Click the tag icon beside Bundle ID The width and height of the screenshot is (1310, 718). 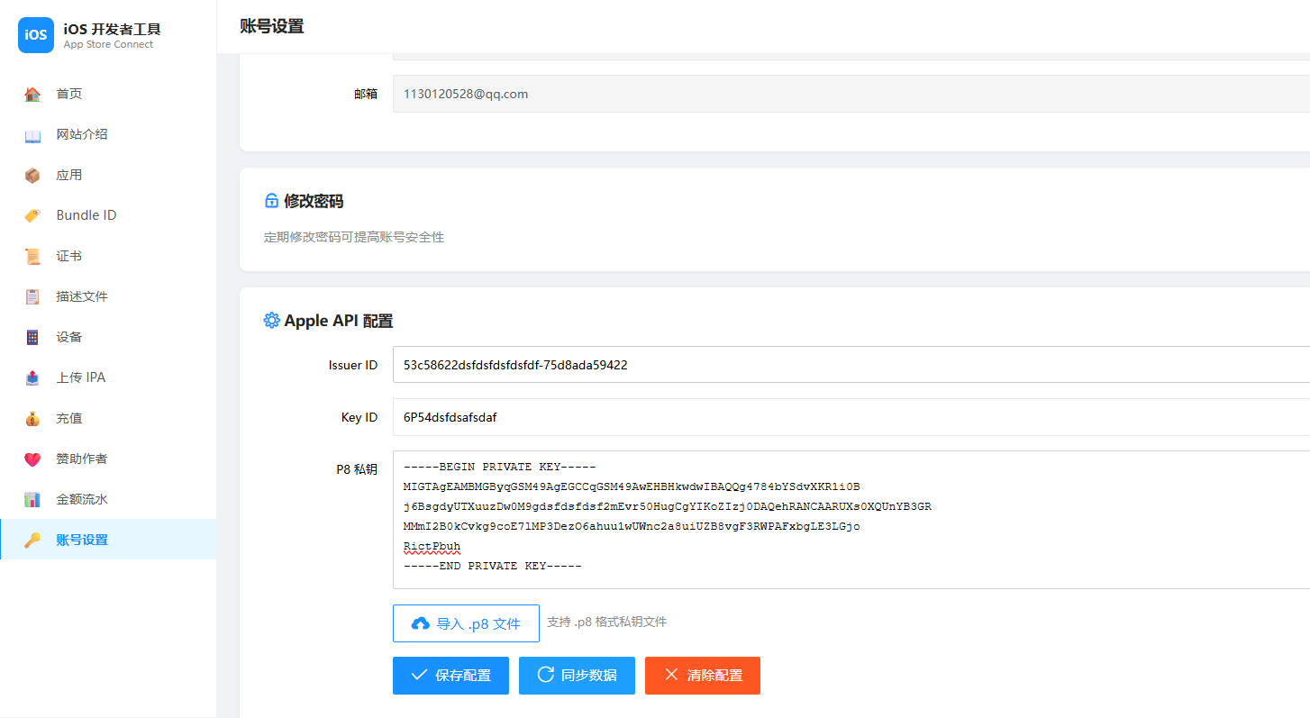coord(32,216)
